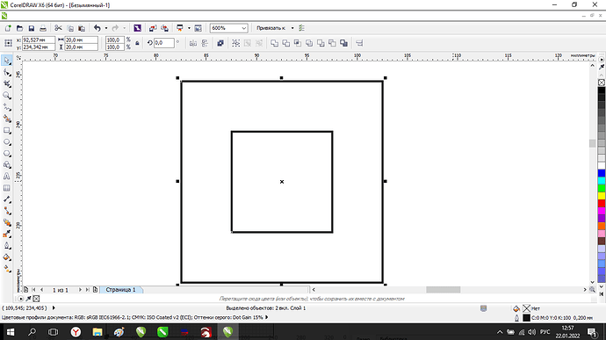This screenshot has width=606, height=340.
Task: Expand the Привязать к snap dropdown
Action: 292,28
